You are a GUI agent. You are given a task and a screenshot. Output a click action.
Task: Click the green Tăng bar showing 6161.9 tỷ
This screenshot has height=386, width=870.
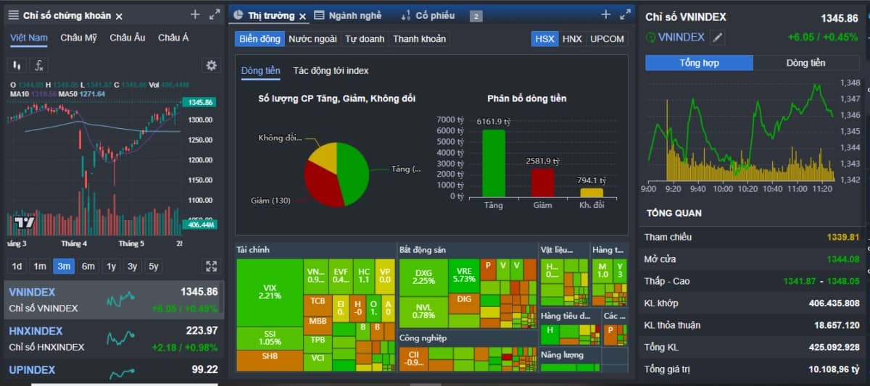494,163
